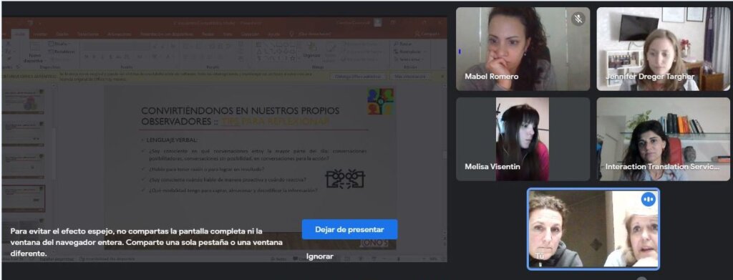Switch to the Inicio ribbon tab

point(19,34)
